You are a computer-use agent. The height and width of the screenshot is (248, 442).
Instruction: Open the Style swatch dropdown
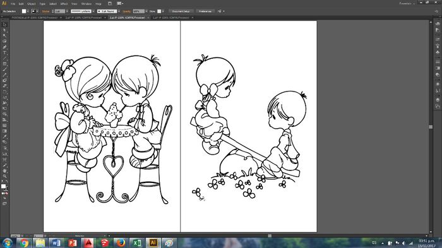click(163, 11)
